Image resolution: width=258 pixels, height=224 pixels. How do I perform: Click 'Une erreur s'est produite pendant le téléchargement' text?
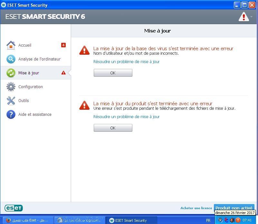click(164, 108)
